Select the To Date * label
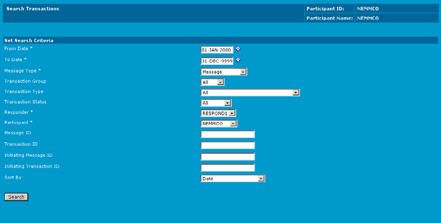Screen dimensions: 441x223 coord(15,59)
